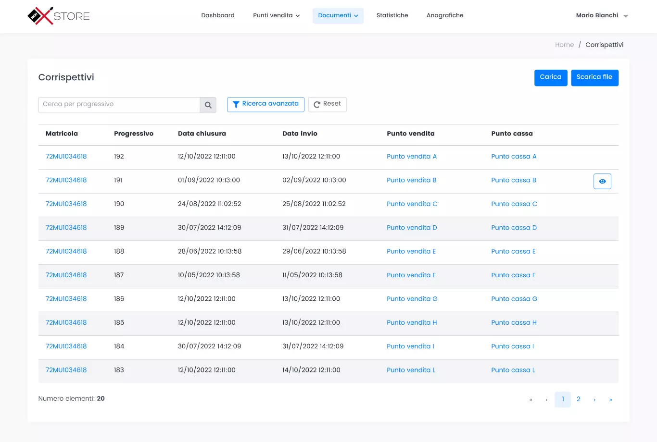Click the Scarica file button
657x442 pixels.
[594, 77]
